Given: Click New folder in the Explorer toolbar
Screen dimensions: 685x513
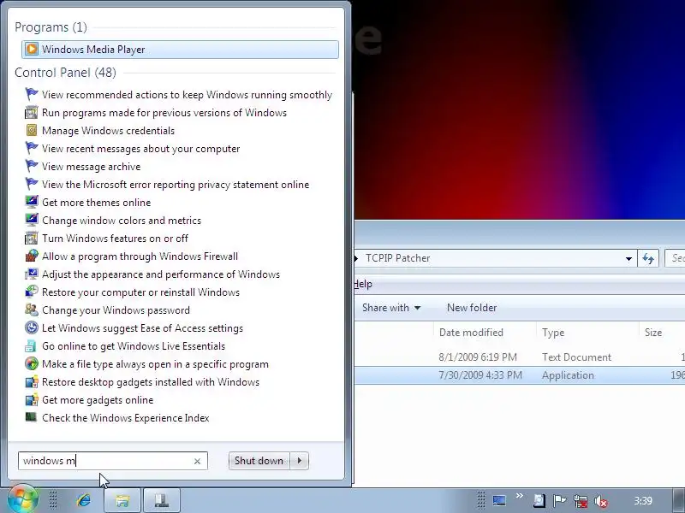Looking at the screenshot, I should [x=472, y=308].
